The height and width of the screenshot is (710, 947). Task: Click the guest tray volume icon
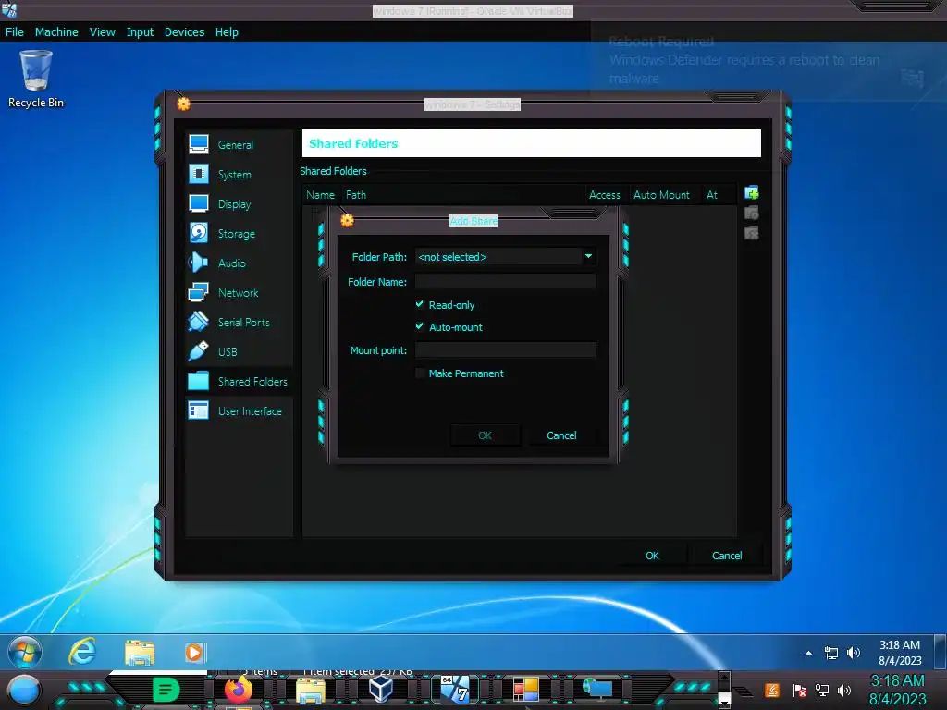[x=853, y=653]
